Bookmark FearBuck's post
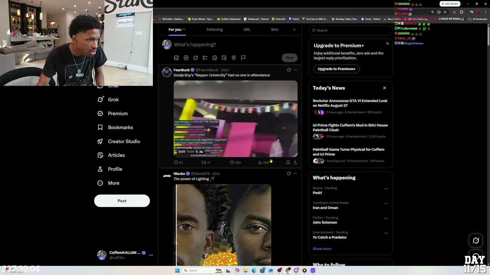The image size is (490, 275). point(288,162)
